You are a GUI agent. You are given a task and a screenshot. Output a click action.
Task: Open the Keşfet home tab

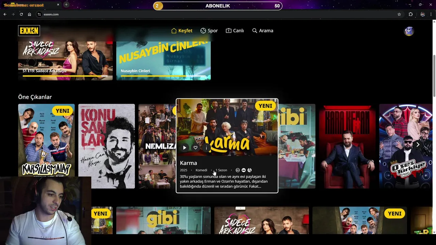[x=182, y=31]
